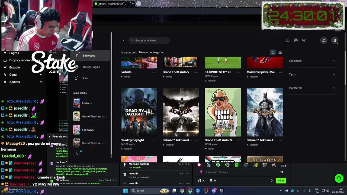
Task: Open Fall Guys from quick launch list
Action: point(90,130)
